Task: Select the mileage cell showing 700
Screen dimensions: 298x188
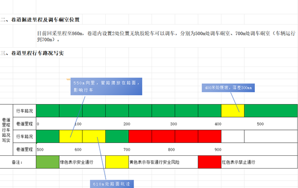Action: tap(127, 150)
